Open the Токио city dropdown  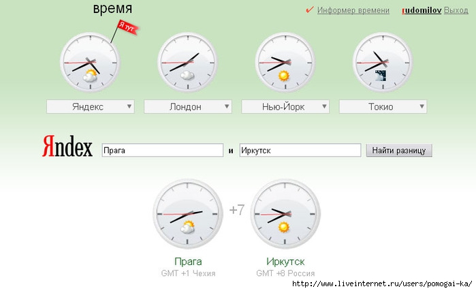(422, 107)
